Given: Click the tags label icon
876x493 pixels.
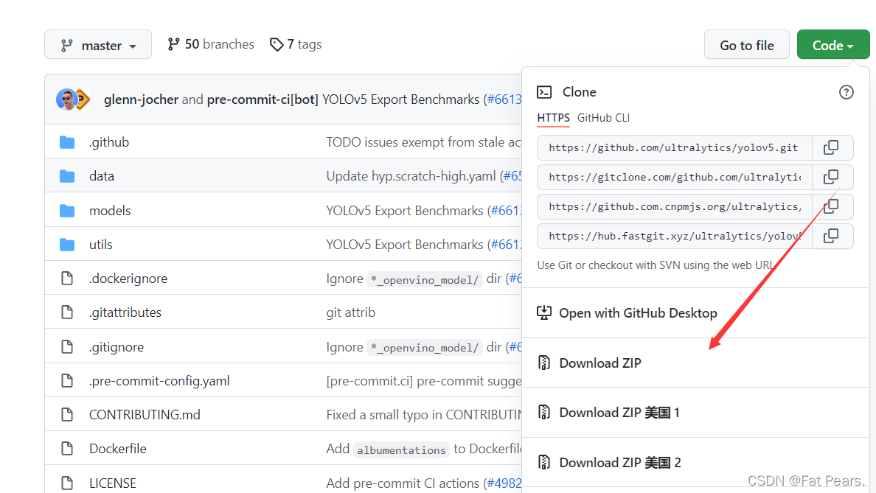Looking at the screenshot, I should click(277, 44).
